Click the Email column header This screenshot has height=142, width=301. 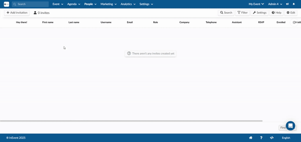(130, 22)
